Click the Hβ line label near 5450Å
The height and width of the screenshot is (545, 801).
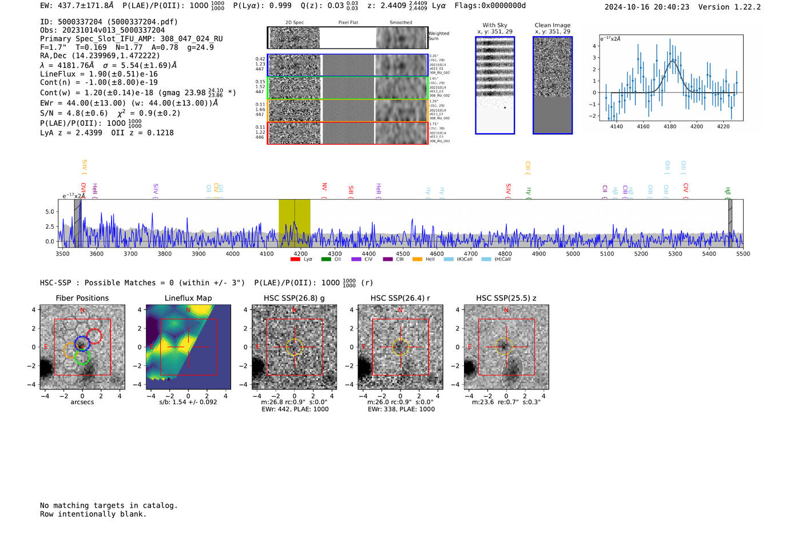tap(728, 192)
